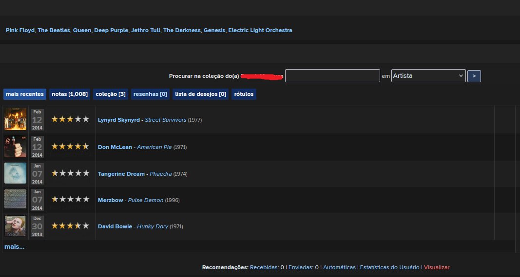Open the Hunky Dory album link
520x277 pixels.
(153, 227)
